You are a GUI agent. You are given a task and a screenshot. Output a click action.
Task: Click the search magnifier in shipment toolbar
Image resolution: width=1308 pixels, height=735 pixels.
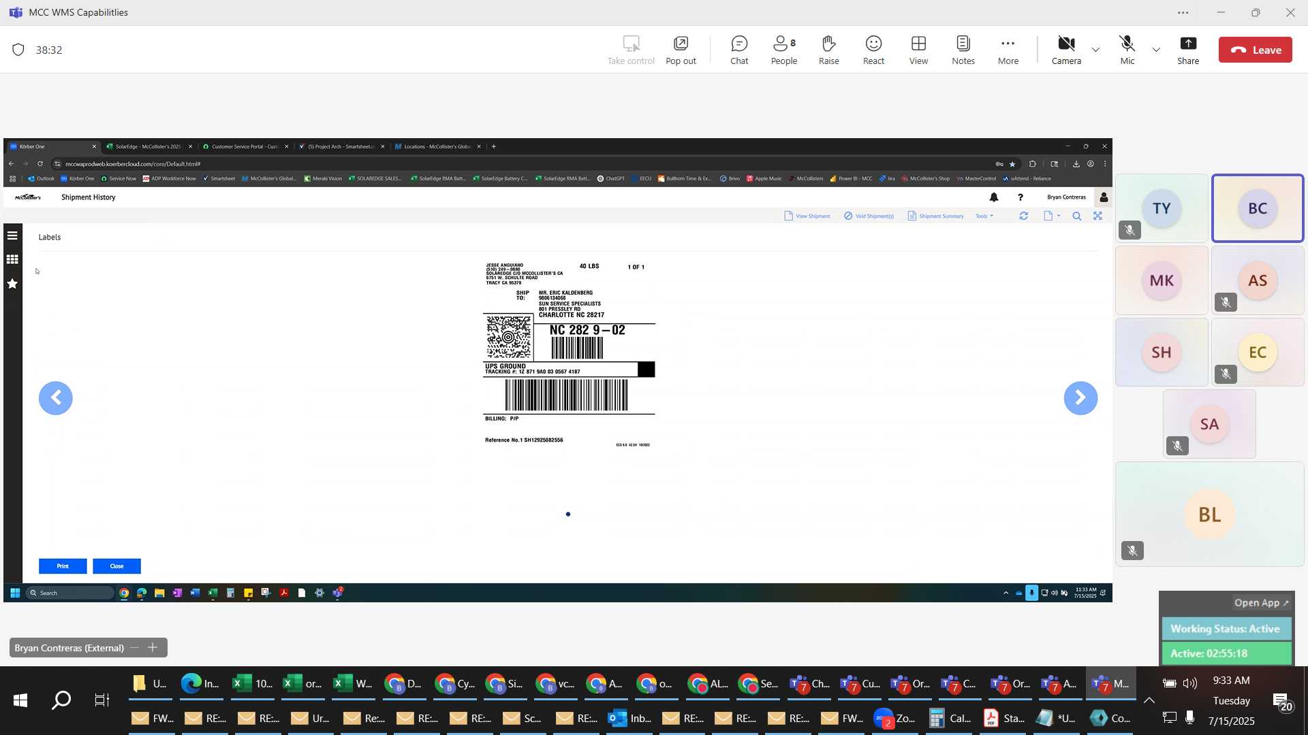click(x=1076, y=216)
